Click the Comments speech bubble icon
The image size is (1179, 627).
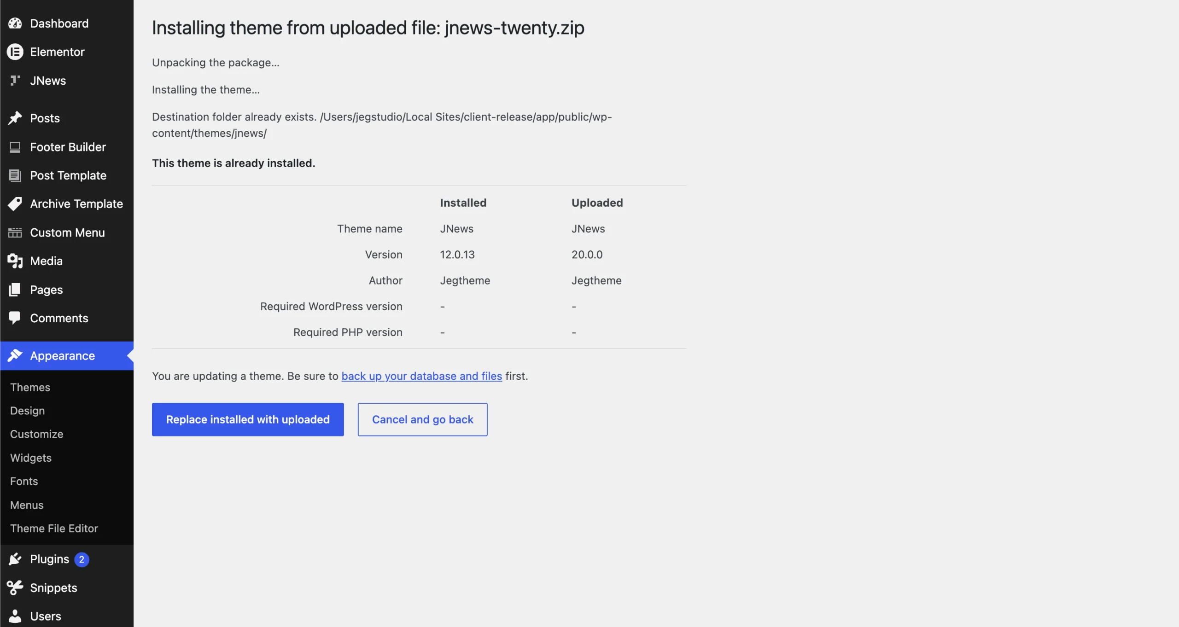click(15, 318)
